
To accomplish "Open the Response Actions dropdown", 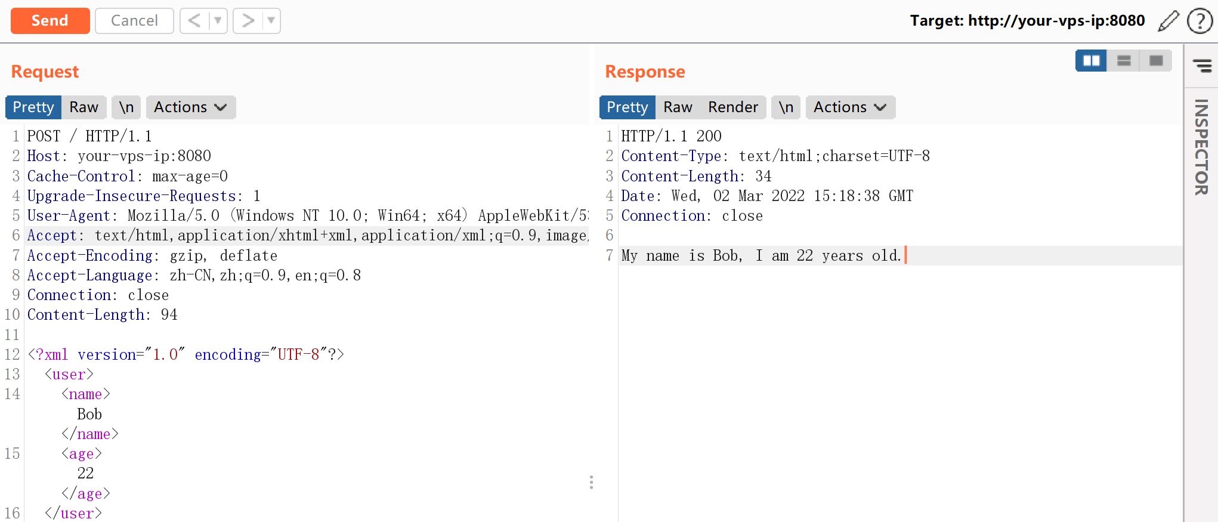I will [850, 107].
